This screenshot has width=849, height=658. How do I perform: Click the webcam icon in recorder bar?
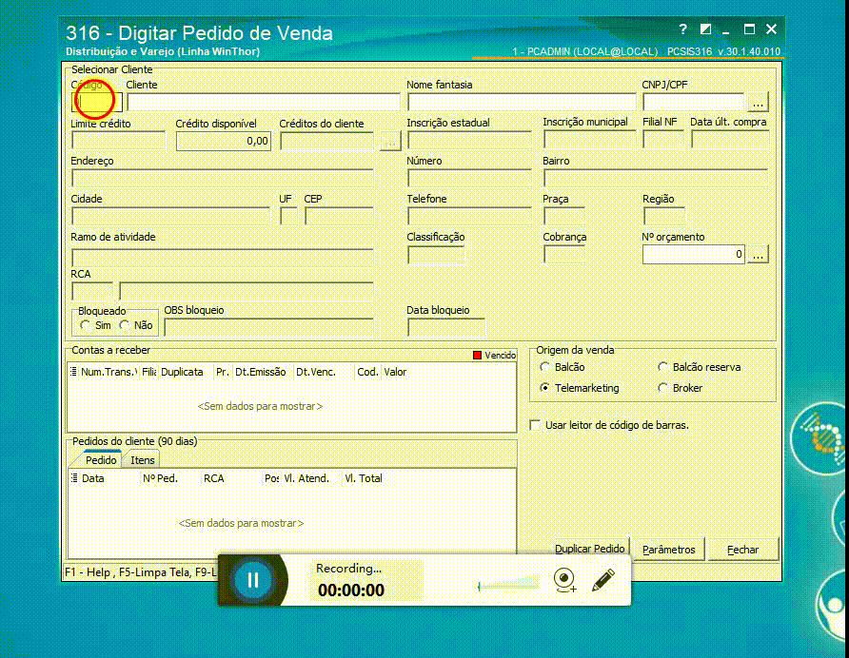click(564, 580)
